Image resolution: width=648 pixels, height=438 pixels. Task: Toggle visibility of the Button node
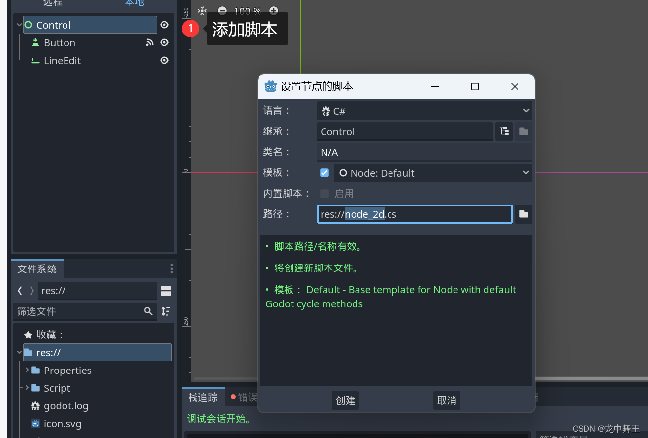164,43
